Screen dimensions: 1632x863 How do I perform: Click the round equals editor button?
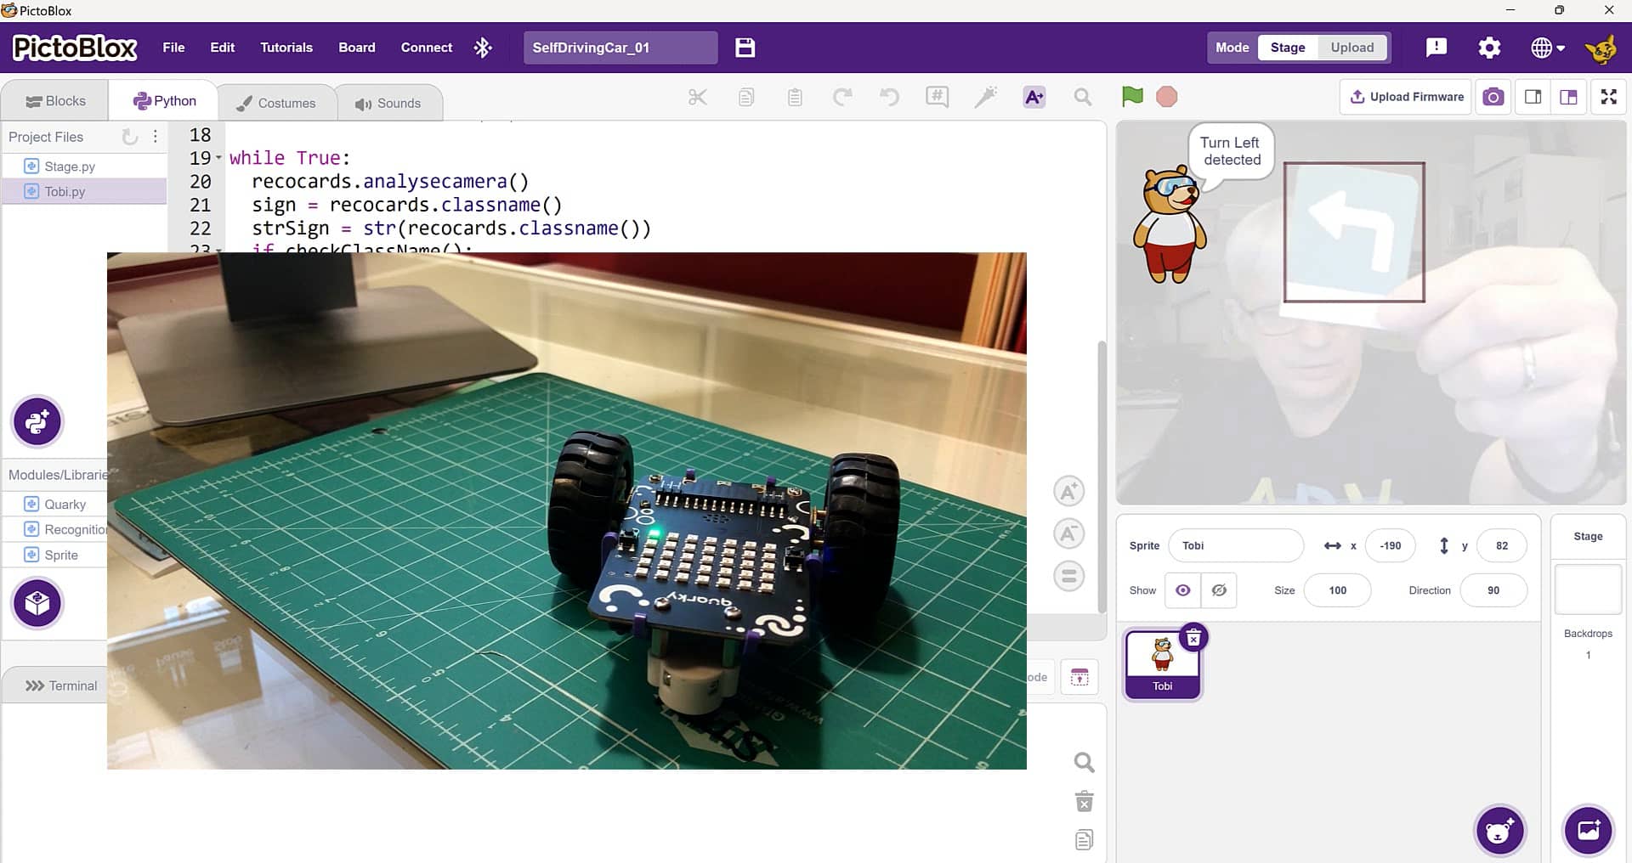(1069, 577)
